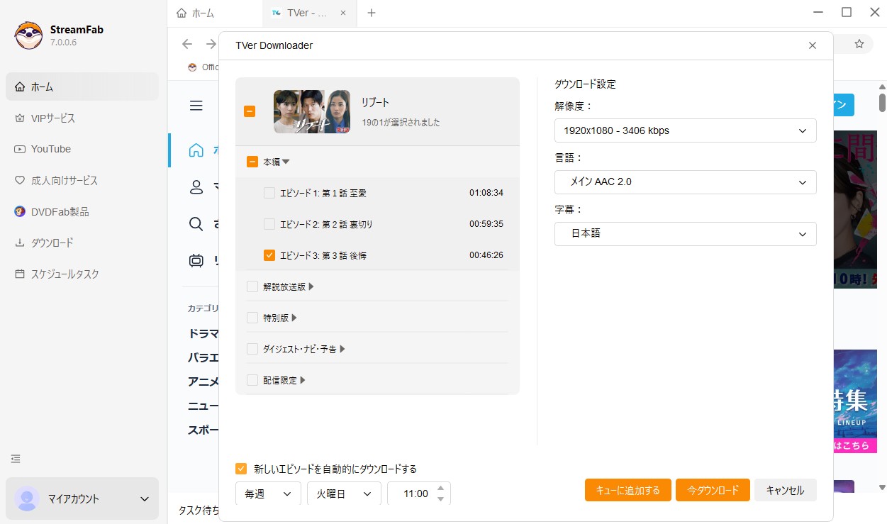Uncheck エピソード 3: 第3話 後悔
887x524 pixels.
pyautogui.click(x=269, y=255)
